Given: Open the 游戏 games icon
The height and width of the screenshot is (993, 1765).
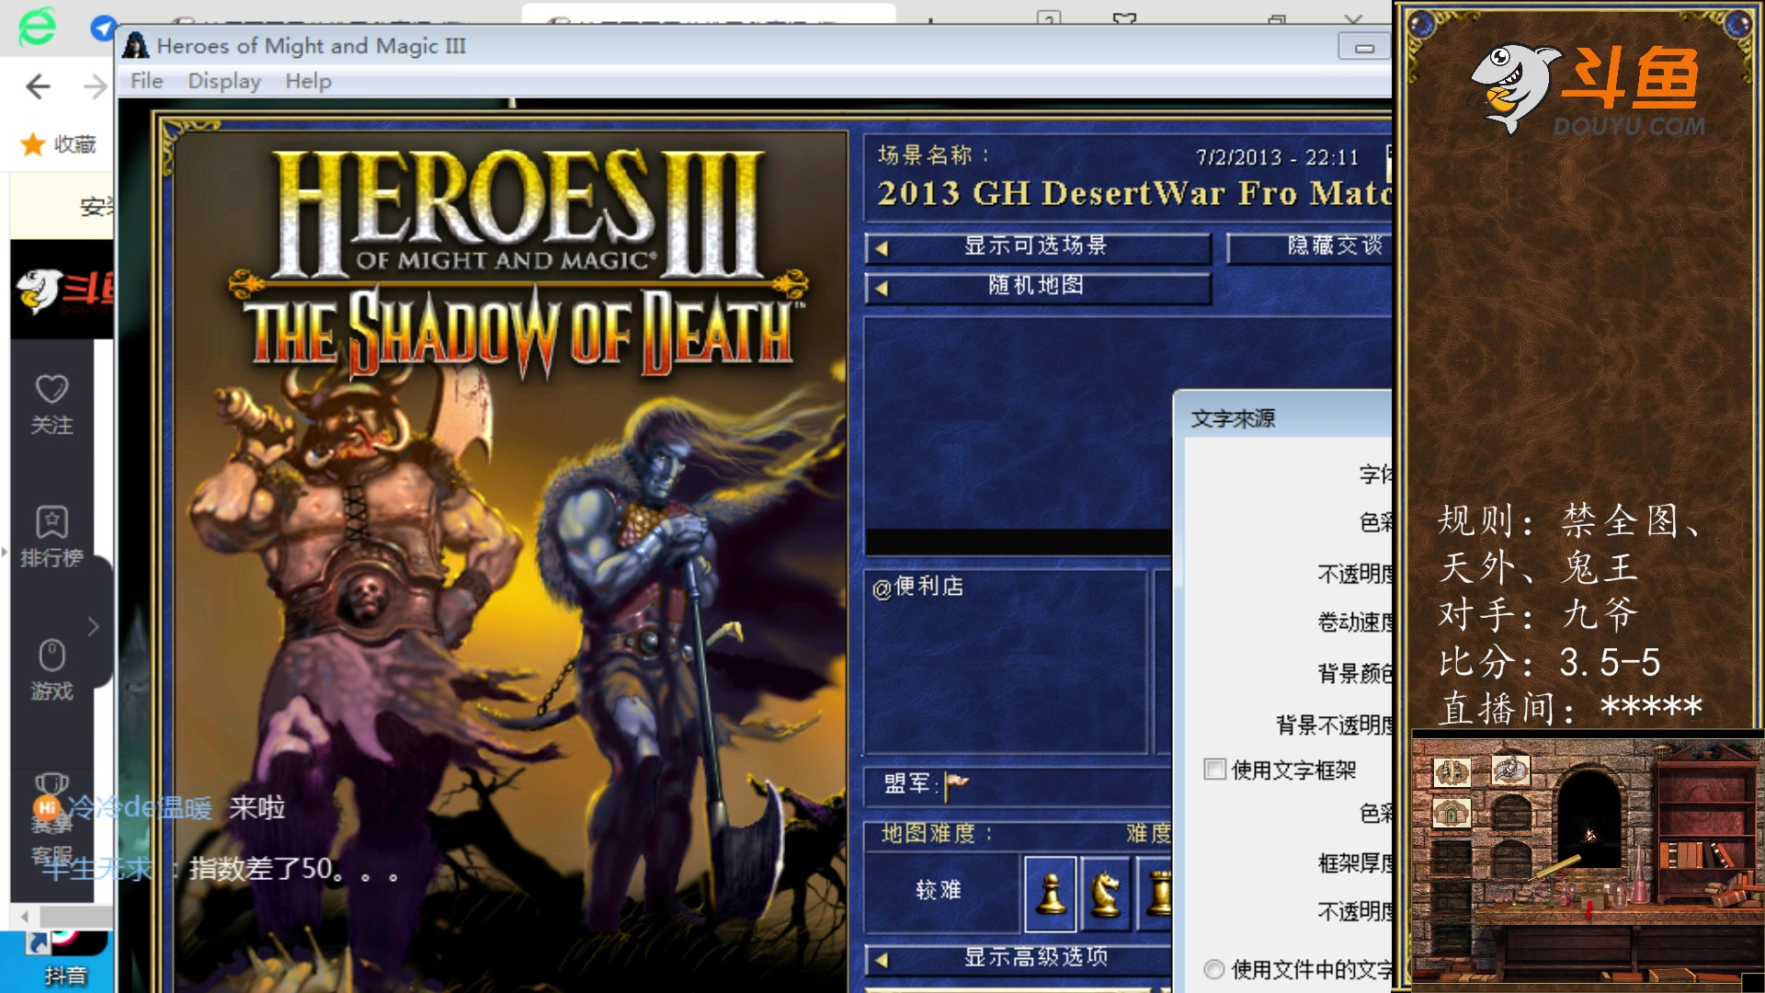Looking at the screenshot, I should (51, 656).
